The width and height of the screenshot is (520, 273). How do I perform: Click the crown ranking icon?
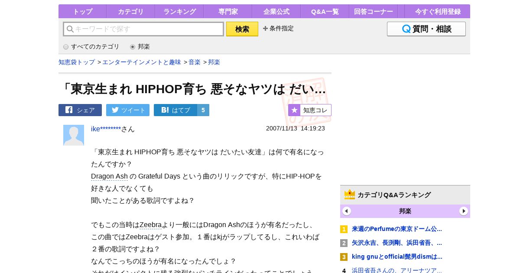349,195
